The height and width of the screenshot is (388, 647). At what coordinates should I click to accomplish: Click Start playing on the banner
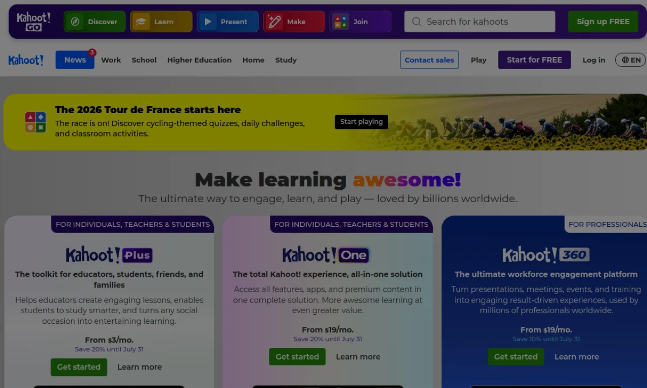pos(361,122)
